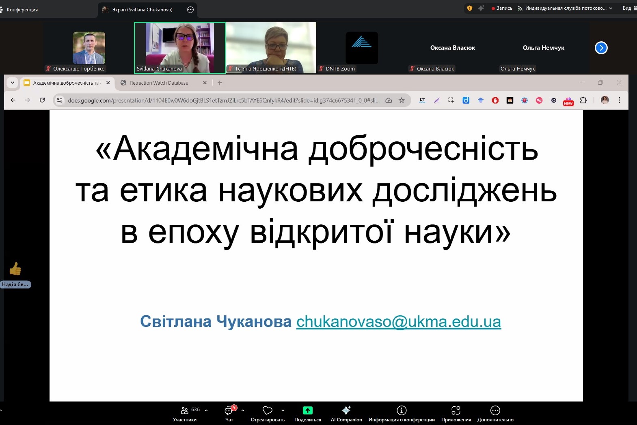Select Олександр Горбенко's video thumbnail
This screenshot has width=637, height=425.
coord(89,48)
